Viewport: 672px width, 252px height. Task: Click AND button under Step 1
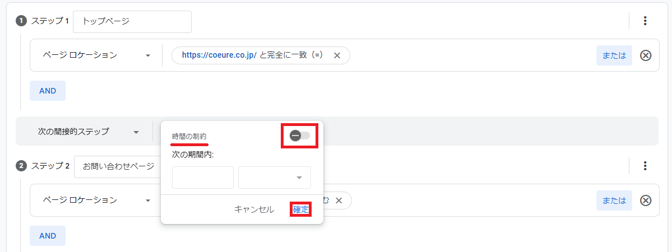point(48,91)
